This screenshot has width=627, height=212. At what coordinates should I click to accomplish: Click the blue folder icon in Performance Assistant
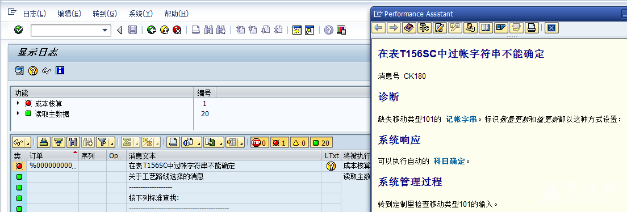(x=500, y=28)
